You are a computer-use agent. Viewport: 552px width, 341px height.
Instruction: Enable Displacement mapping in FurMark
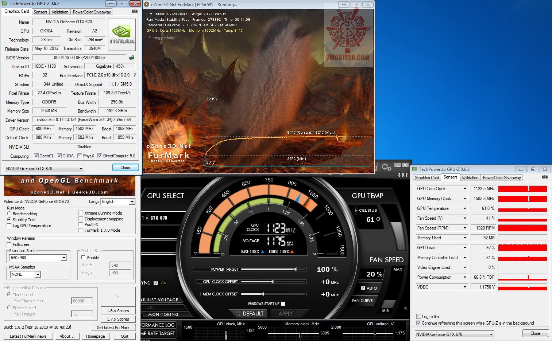point(81,219)
